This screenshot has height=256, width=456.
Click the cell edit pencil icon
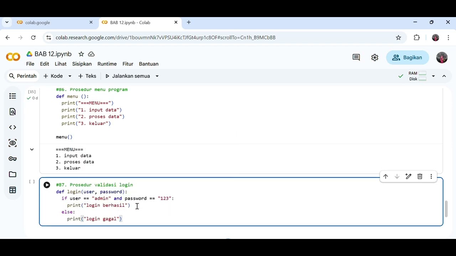[408, 176]
